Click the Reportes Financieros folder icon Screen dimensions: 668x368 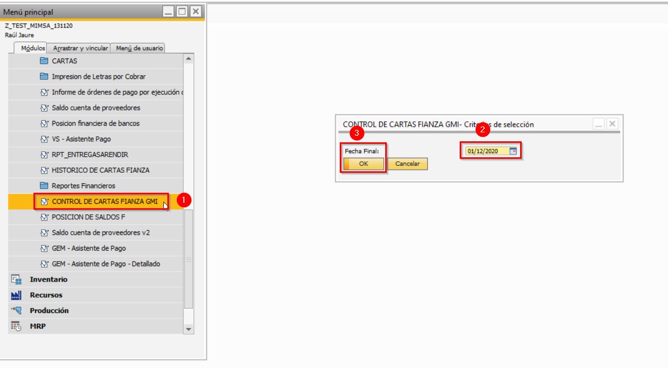tap(44, 186)
